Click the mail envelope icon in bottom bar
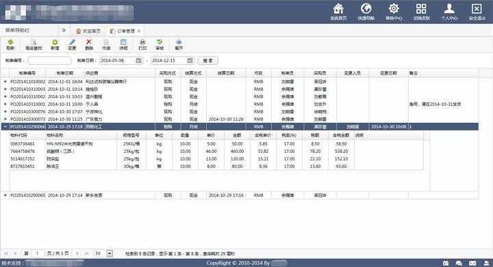Image resolution: width=493 pixels, height=267 pixels. [472, 263]
